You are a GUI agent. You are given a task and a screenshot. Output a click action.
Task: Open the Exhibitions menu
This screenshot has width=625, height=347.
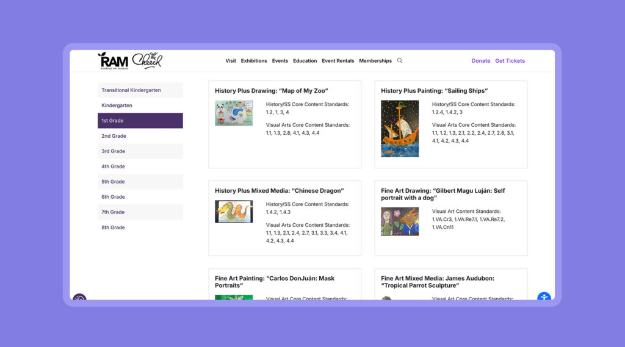(x=254, y=61)
